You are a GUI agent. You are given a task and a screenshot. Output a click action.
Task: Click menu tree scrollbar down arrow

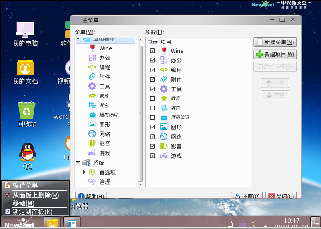pos(140,185)
